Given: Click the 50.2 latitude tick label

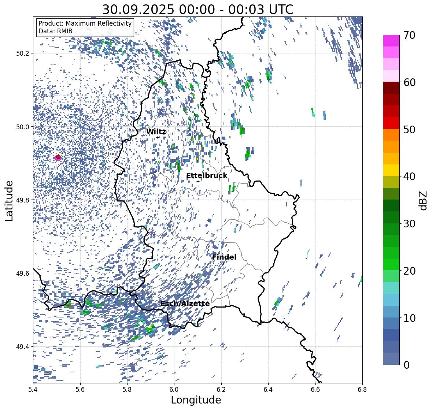Looking at the screenshot, I should point(23,53).
